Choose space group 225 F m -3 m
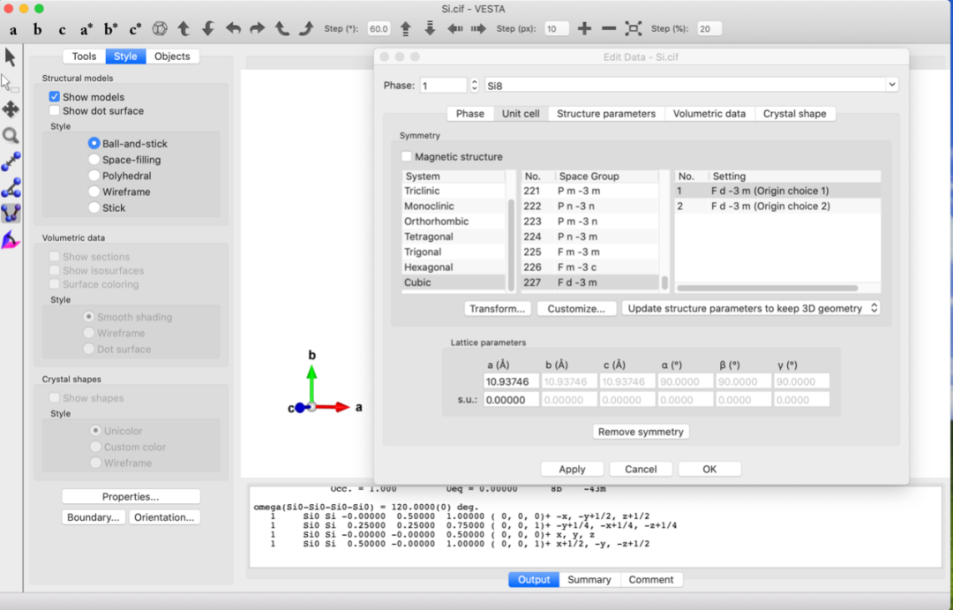Image resolution: width=953 pixels, height=610 pixels. (x=589, y=252)
